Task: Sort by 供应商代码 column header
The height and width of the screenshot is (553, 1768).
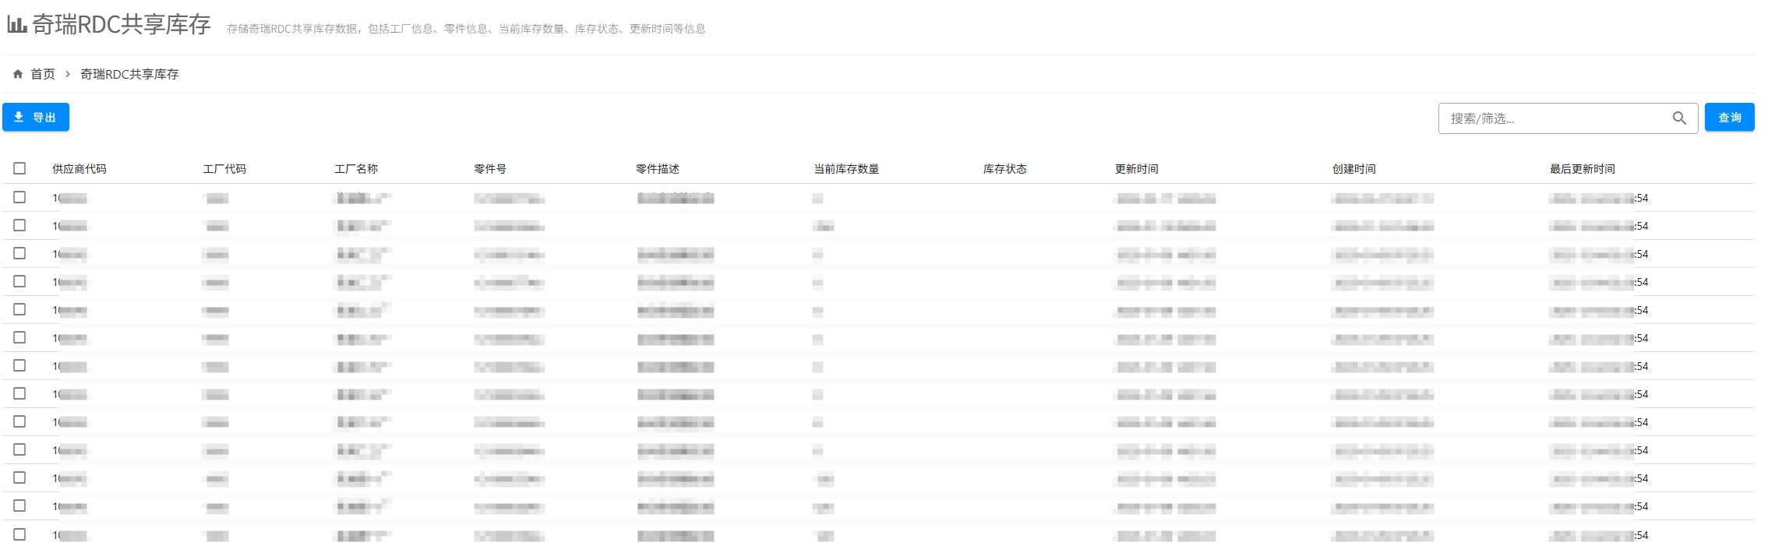Action: (79, 169)
